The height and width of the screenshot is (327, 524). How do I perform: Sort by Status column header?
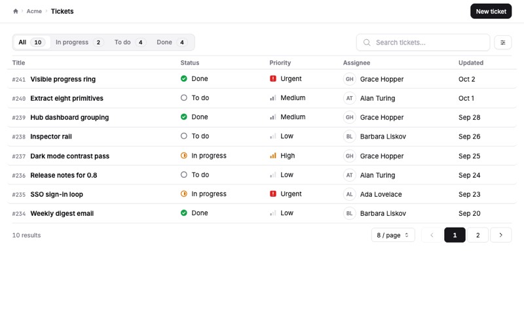pyautogui.click(x=190, y=63)
